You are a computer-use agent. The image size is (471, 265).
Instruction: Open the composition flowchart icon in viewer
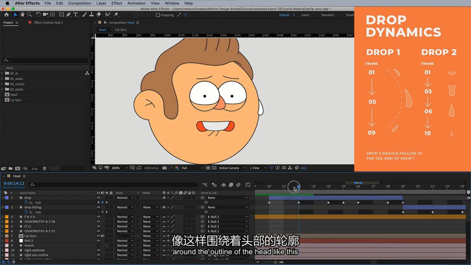pyautogui.click(x=290, y=168)
